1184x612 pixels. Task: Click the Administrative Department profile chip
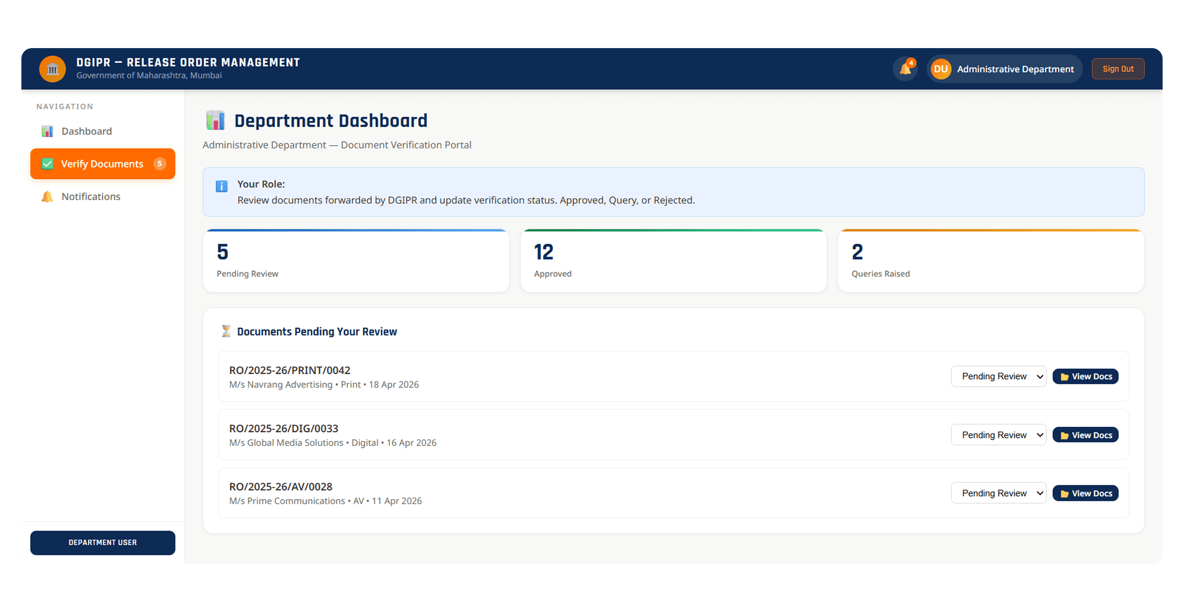[x=1005, y=69]
